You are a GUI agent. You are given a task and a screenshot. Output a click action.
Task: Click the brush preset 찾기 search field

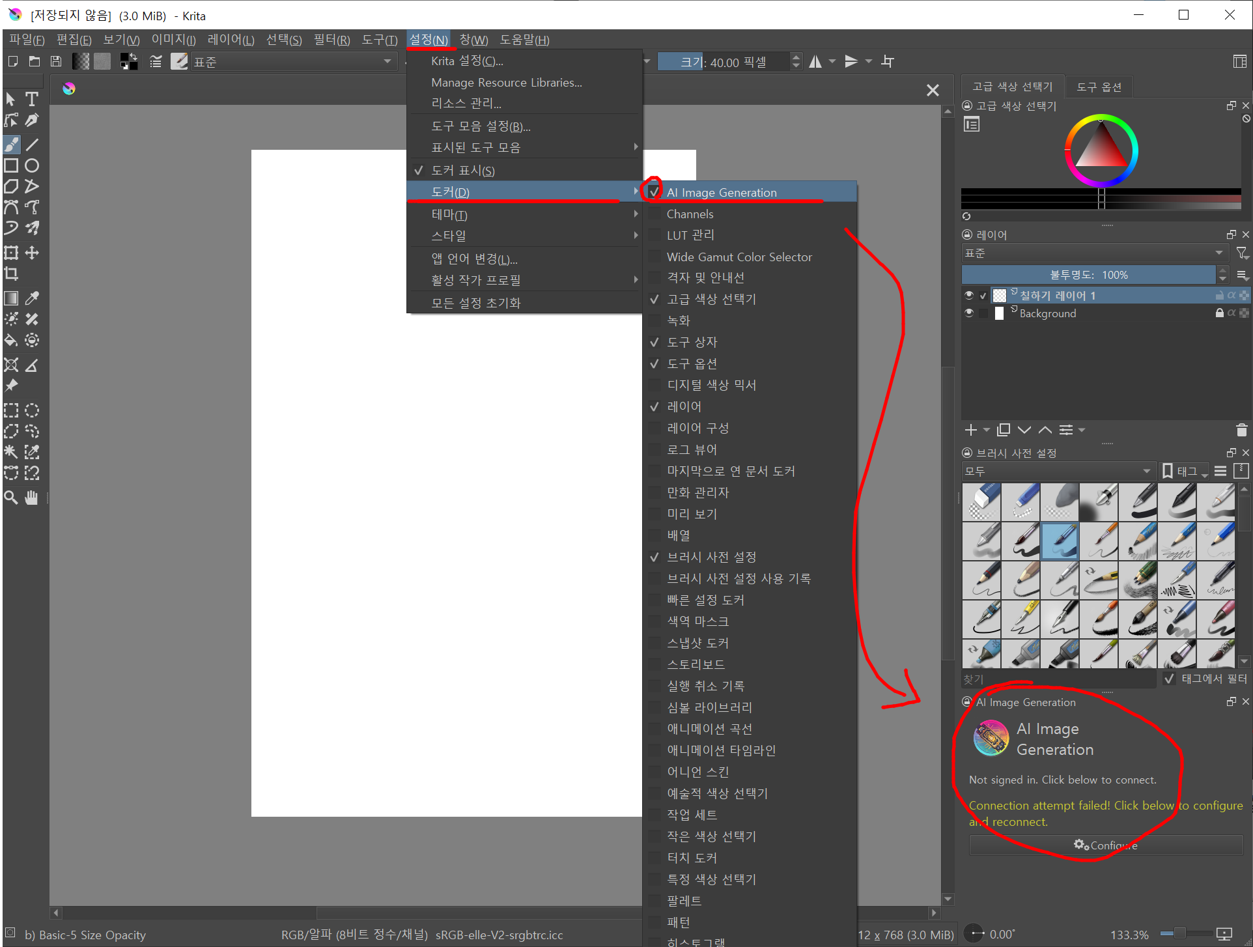1058,679
